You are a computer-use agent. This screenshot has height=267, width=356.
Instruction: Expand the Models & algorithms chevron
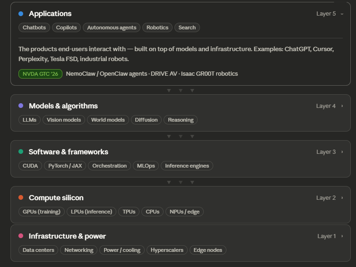pos(342,106)
